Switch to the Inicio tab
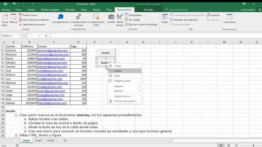Screen dimensions: 262x147 pyautogui.click(x=18, y=10)
